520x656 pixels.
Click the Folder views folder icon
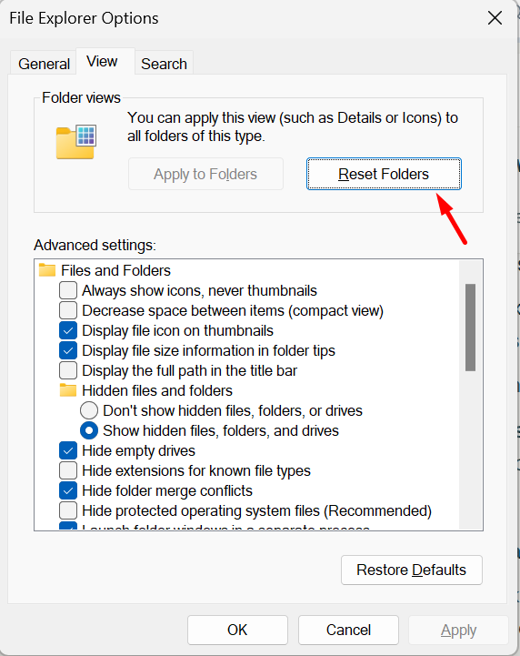[x=76, y=142]
